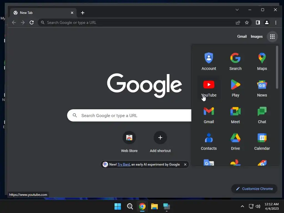Reload the current page
Viewport: 284px width, 213px height.
click(x=32, y=22)
